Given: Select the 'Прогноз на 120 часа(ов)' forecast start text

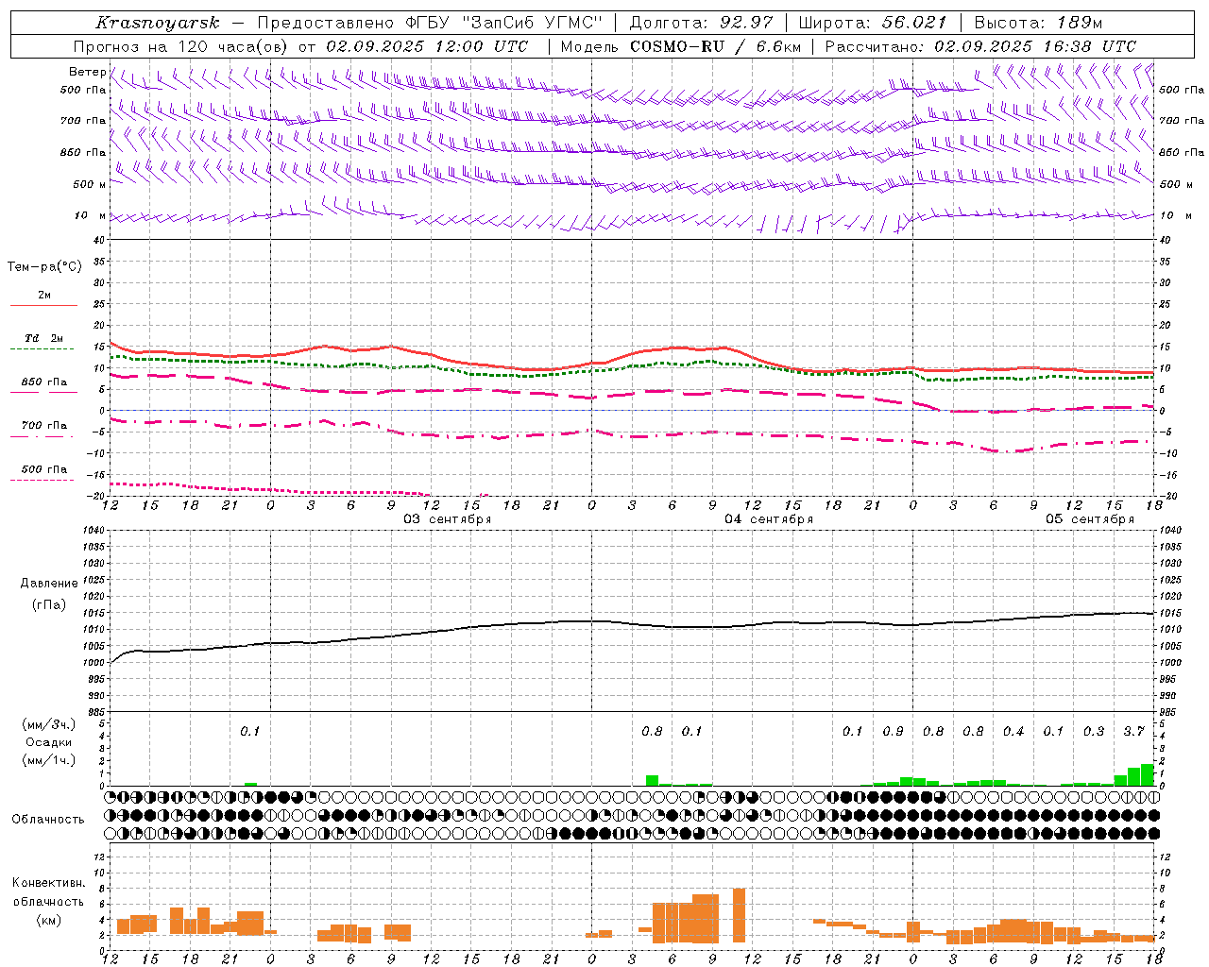Looking at the screenshot, I should coord(182,46).
